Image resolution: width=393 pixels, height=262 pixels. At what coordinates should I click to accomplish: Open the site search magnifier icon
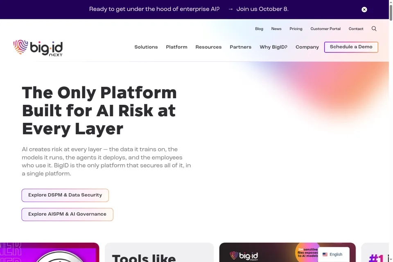pyautogui.click(x=374, y=29)
